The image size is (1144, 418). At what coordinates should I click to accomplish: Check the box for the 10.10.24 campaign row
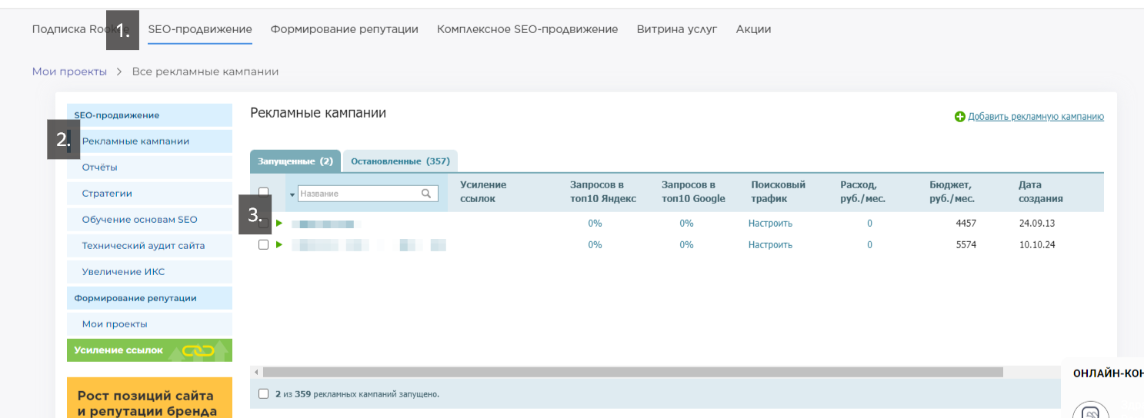264,244
